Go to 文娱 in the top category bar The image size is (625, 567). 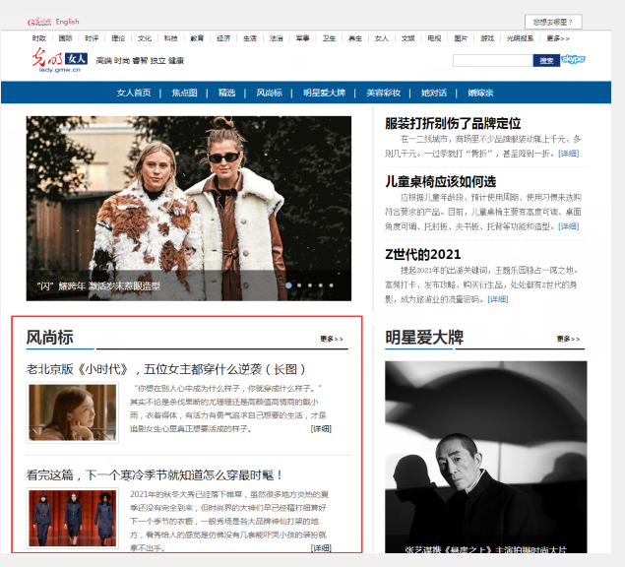coord(407,38)
